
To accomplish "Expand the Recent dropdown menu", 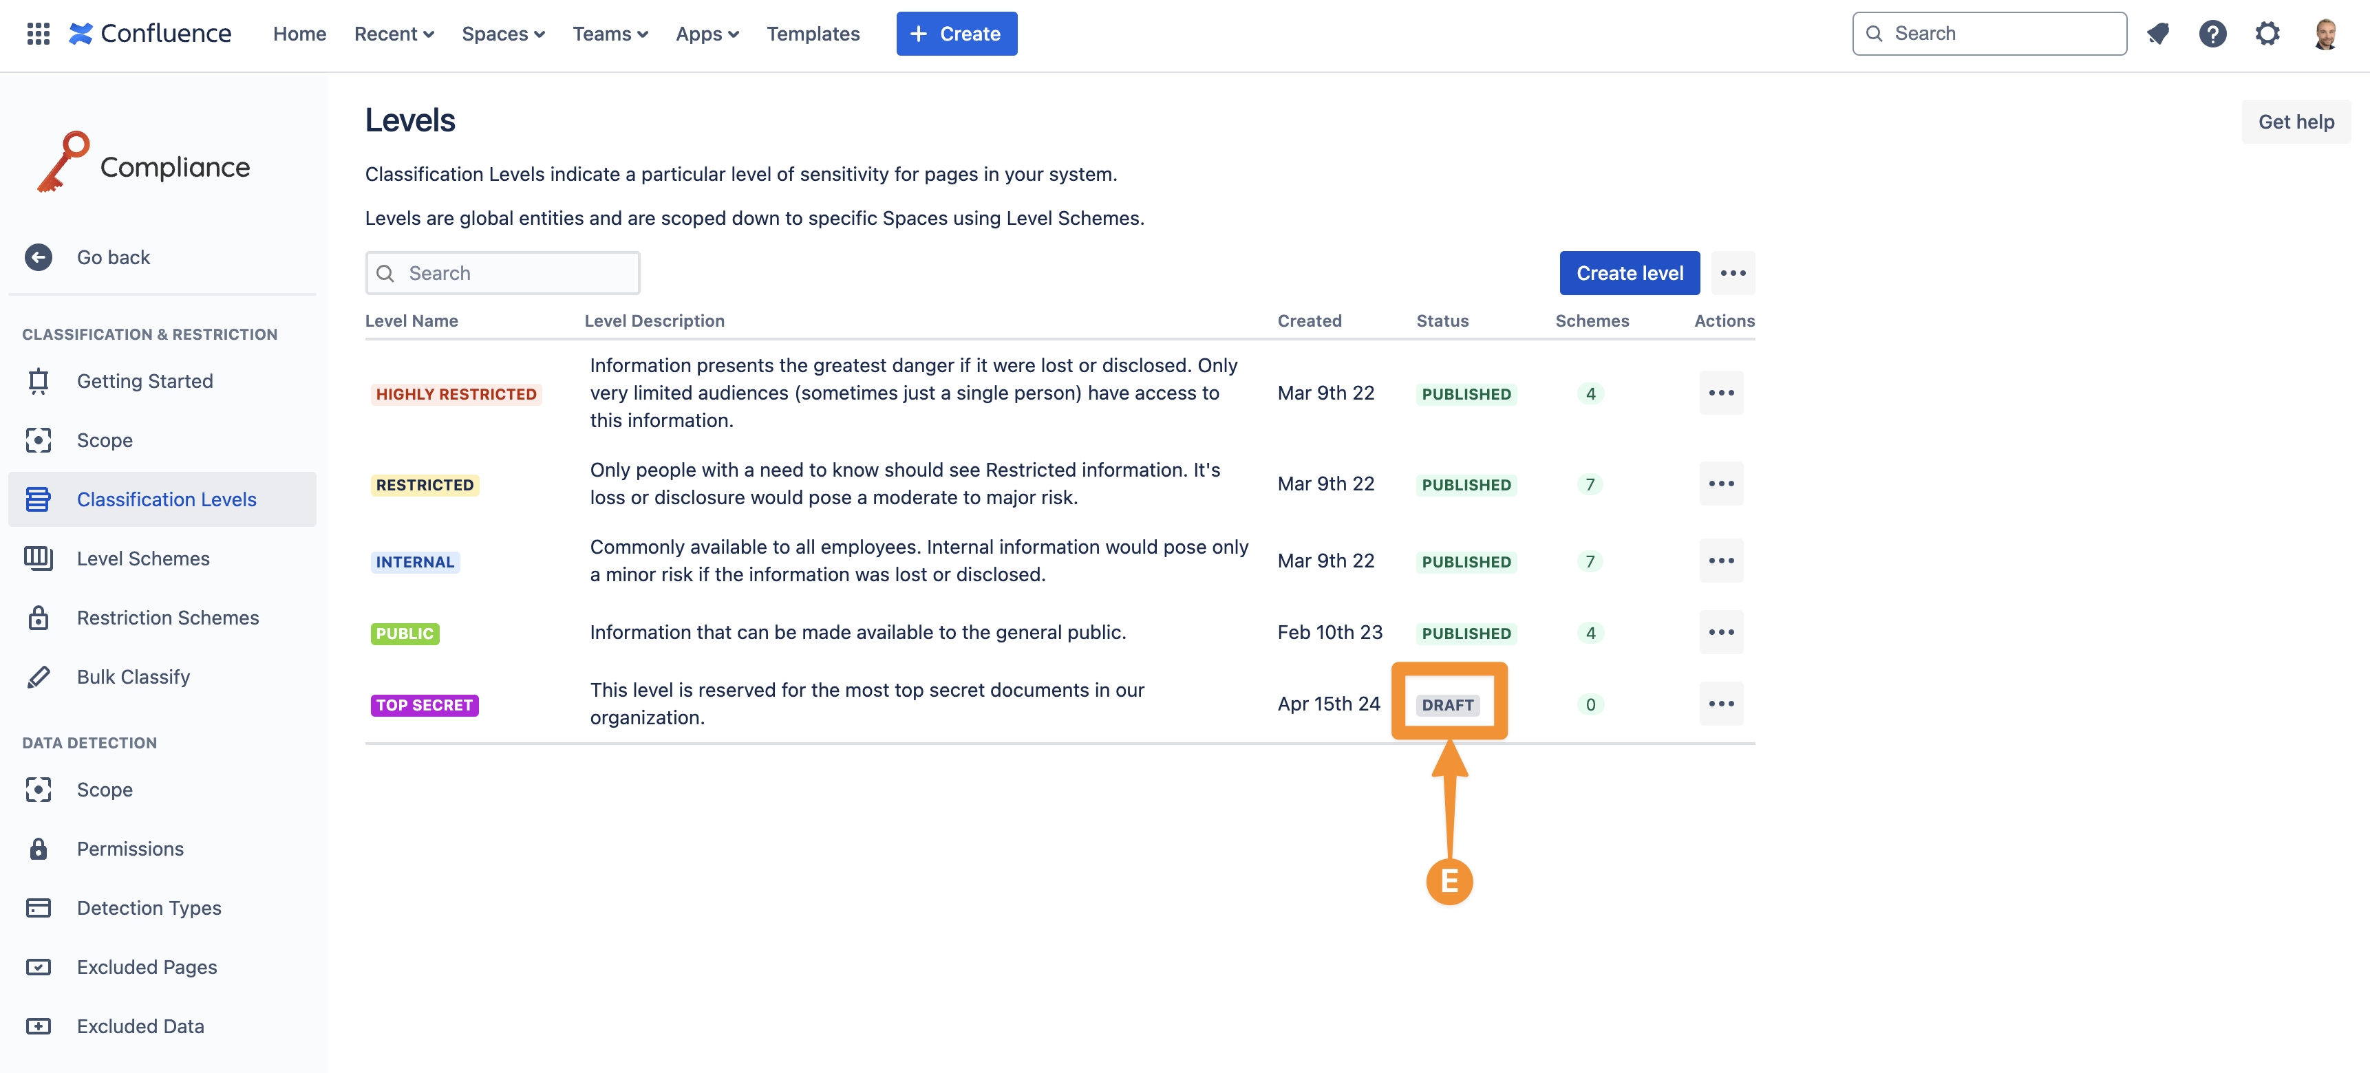I will click(x=394, y=34).
